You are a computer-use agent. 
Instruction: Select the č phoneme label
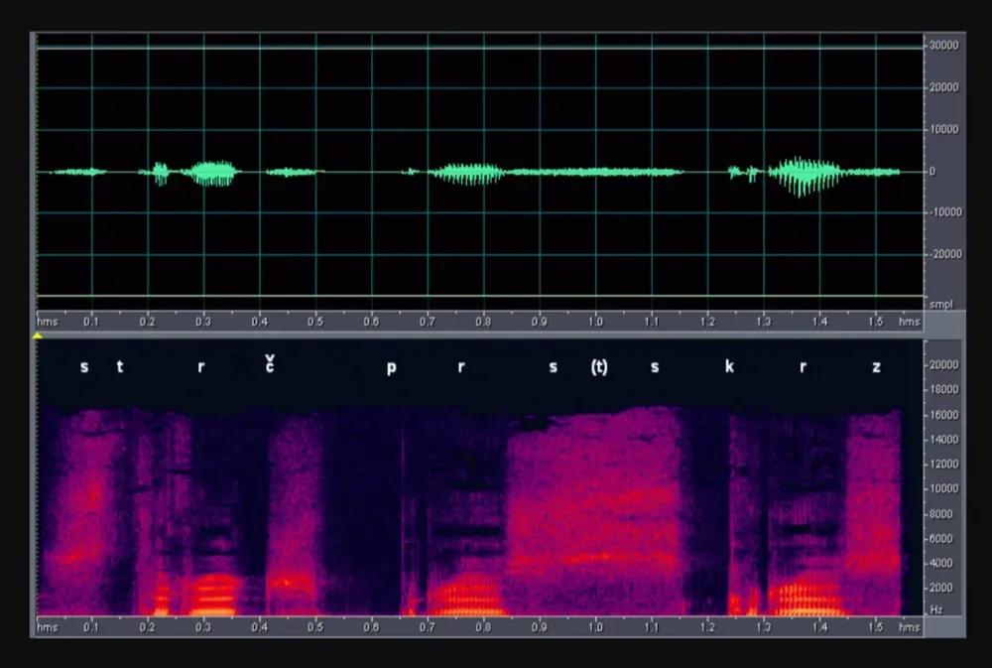(269, 365)
